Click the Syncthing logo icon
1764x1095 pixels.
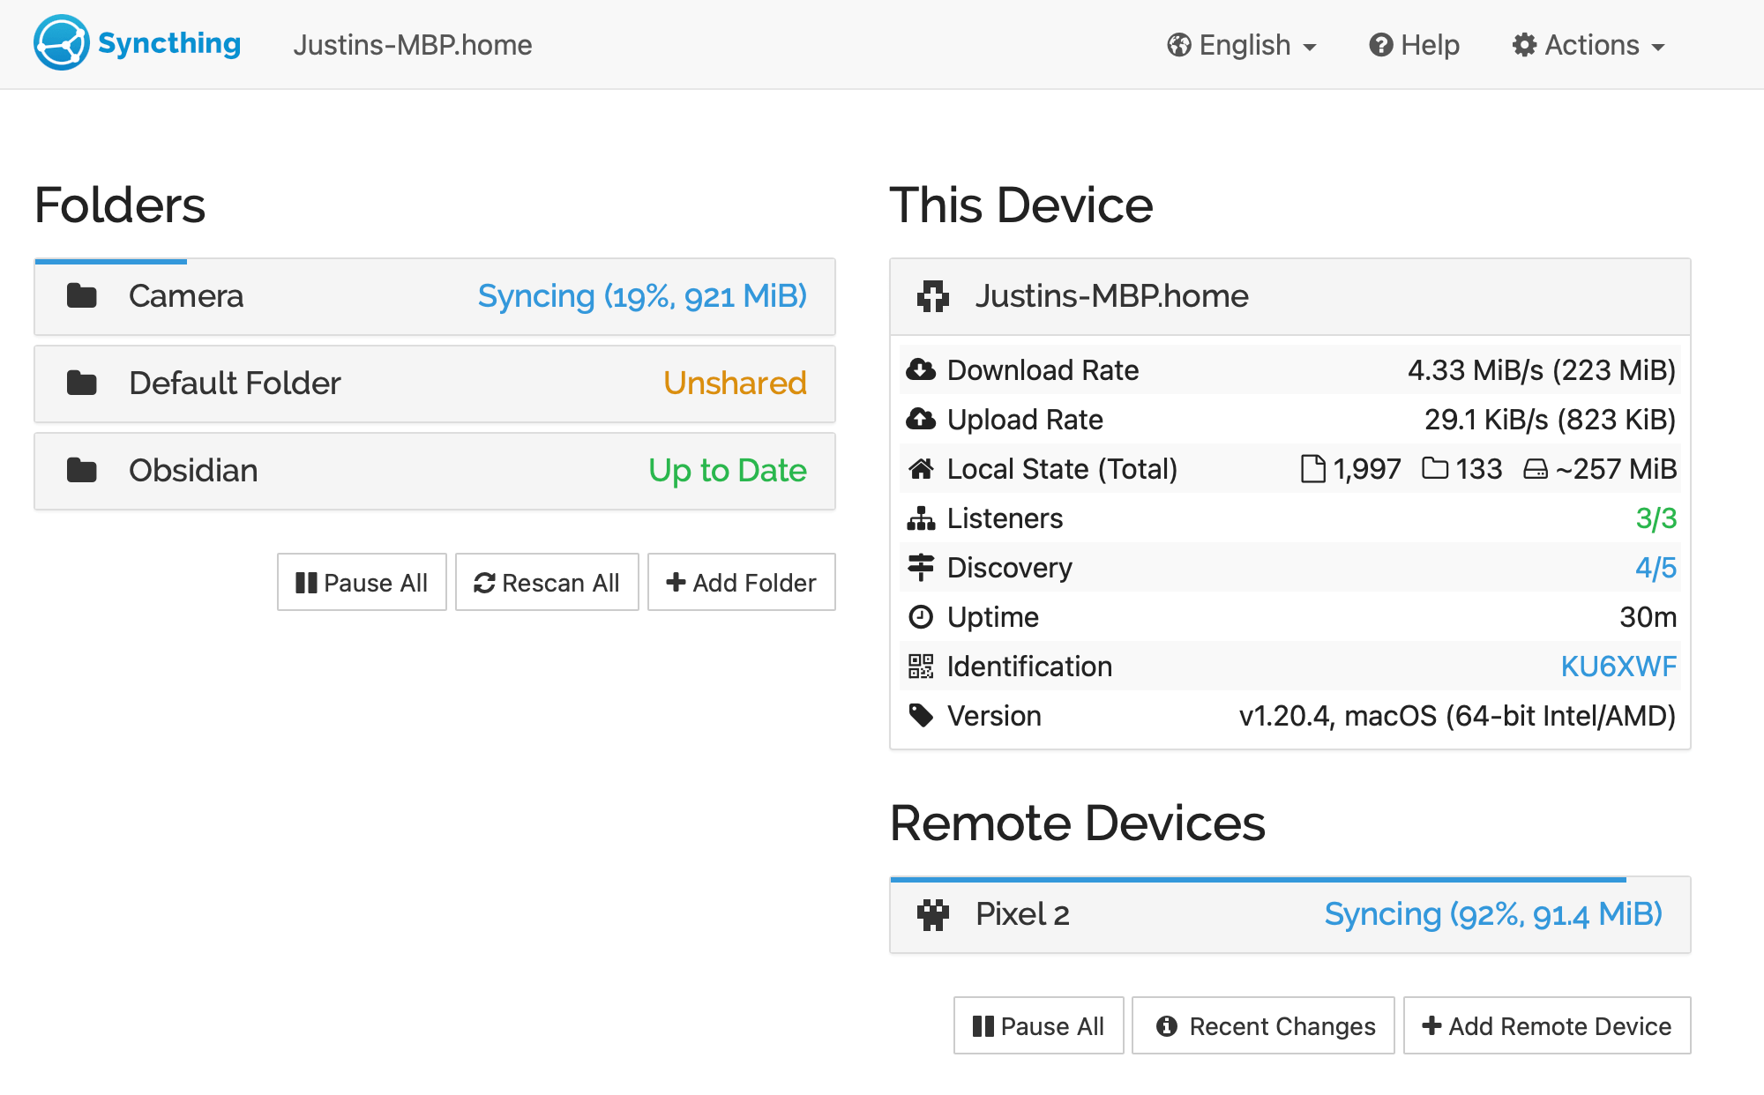[61, 43]
